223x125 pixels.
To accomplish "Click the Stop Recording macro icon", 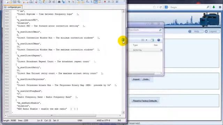I will click(109, 2).
